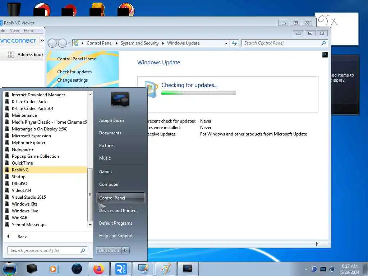Viewport: 368px width, 276px height.
Task: Click the Check for updates link
Action: (74, 72)
